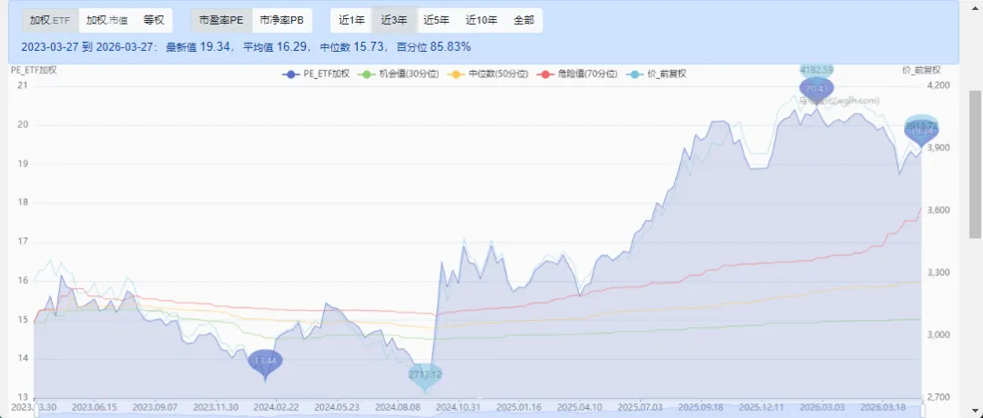Click the 2025.01.16 x-axis date label
This screenshot has width=983, height=418.
[x=521, y=406]
